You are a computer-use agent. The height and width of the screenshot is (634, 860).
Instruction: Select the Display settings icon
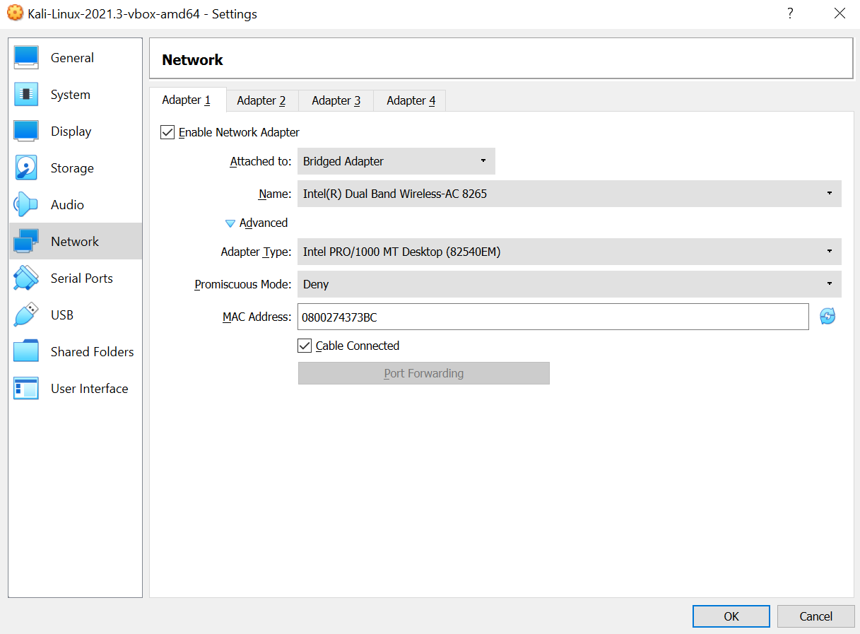coord(25,131)
